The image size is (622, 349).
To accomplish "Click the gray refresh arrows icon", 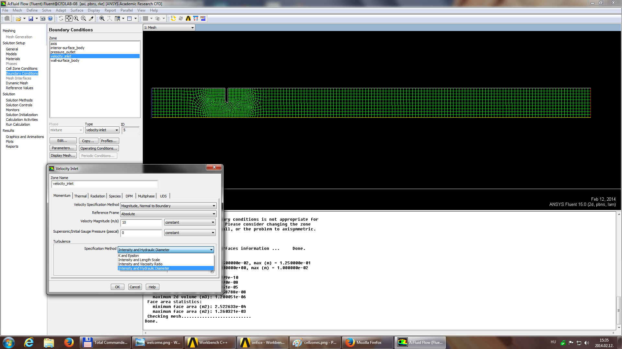I will 181,19.
